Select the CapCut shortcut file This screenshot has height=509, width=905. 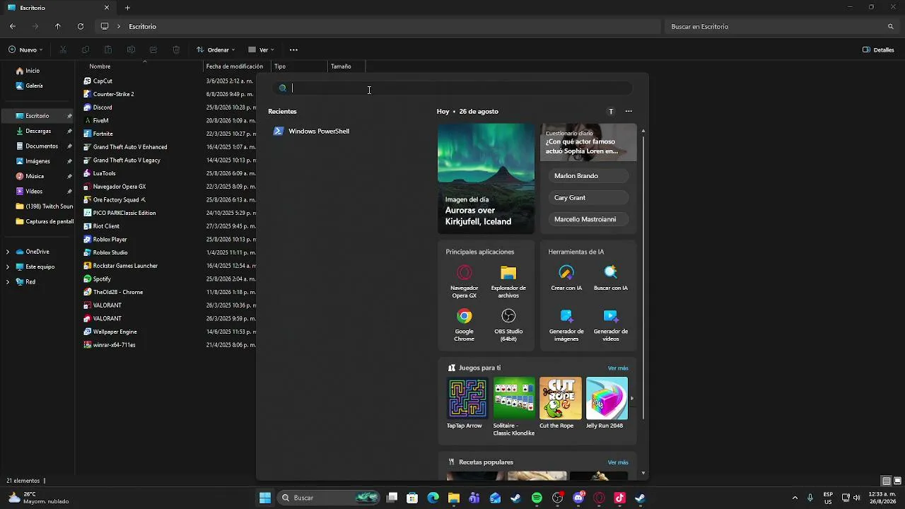pos(103,81)
